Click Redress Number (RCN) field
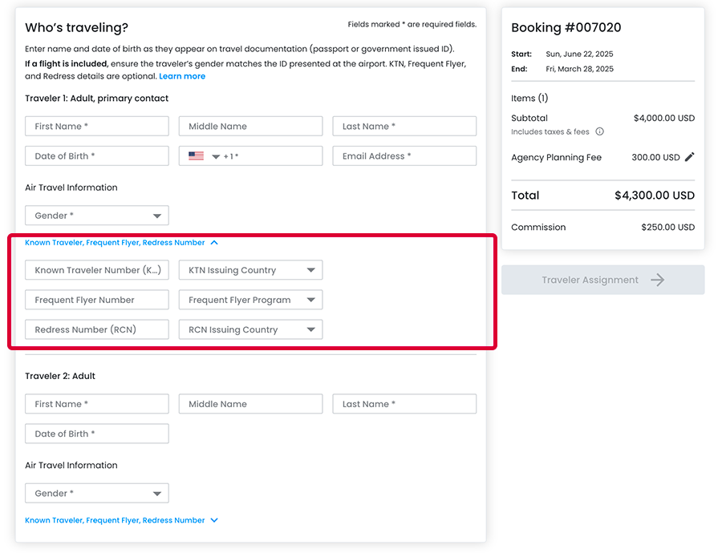This screenshot has width=722, height=553. point(96,329)
